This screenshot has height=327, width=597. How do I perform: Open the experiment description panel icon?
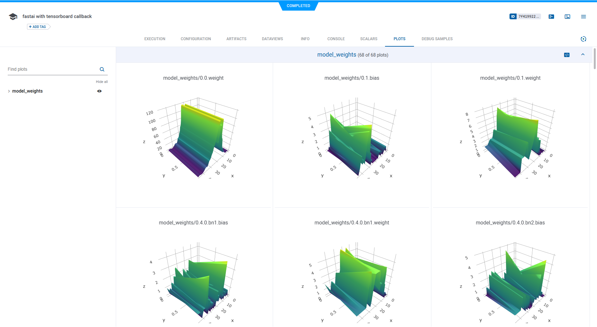coord(551,17)
